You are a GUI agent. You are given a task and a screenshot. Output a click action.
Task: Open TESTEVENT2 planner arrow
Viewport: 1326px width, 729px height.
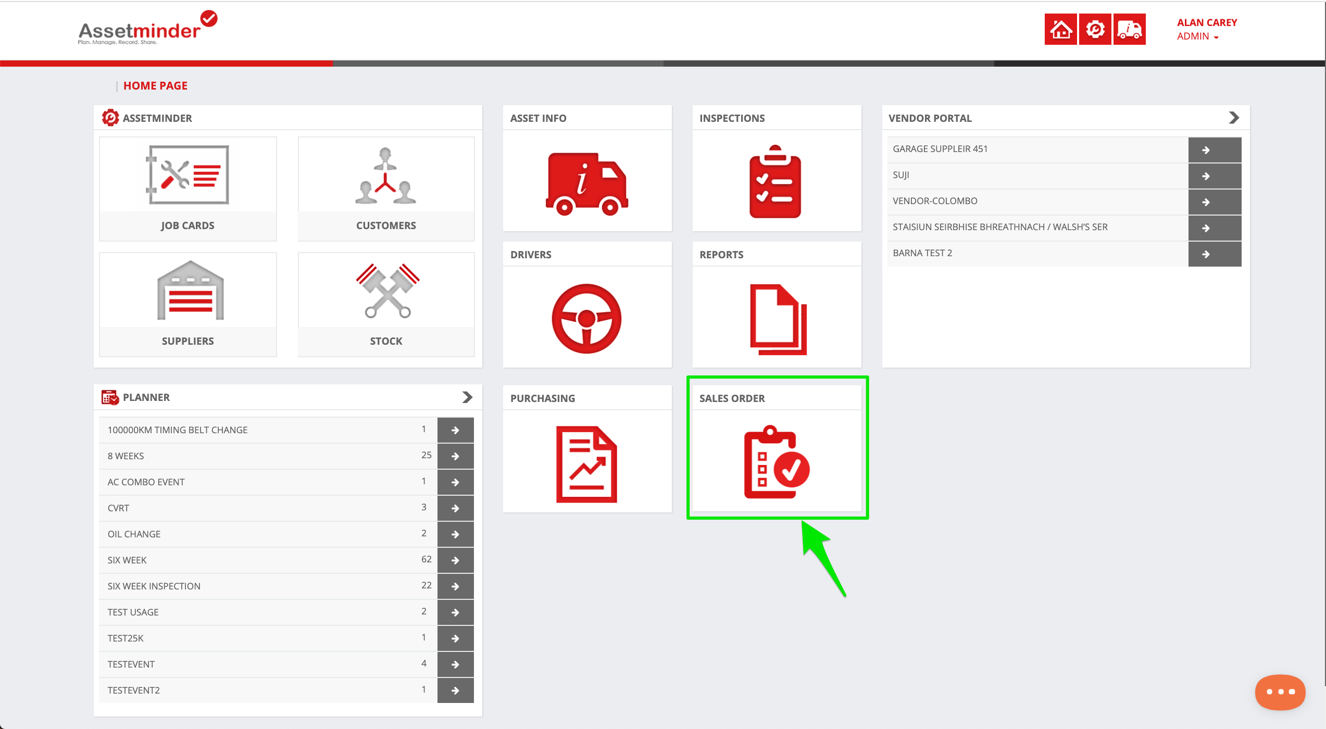[456, 690]
